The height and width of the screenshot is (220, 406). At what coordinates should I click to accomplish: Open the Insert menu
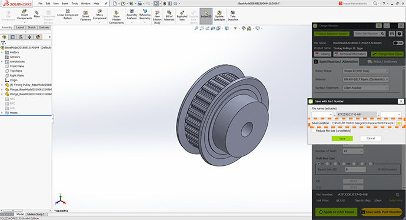coord(65,4)
